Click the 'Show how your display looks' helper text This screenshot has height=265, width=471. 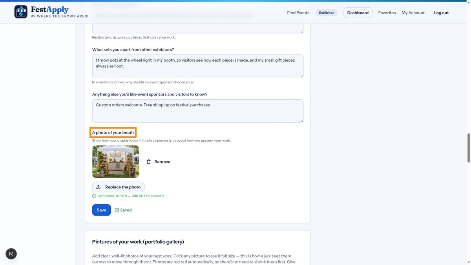162,141
